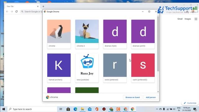This screenshot has width=199, height=112.
Task: Show hidden system tray icons
Action: (157, 109)
